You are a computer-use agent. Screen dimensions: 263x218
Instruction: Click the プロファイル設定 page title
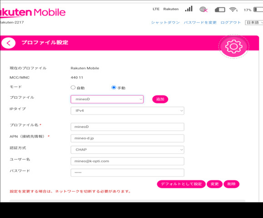45,42
